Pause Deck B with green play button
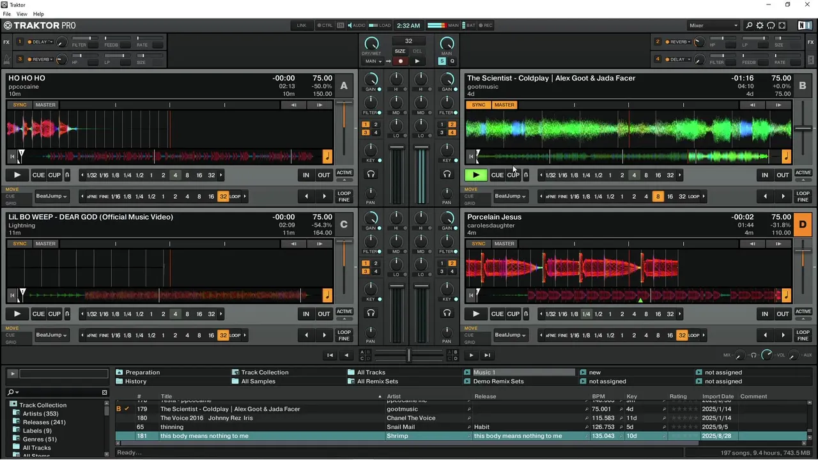This screenshot has height=460, width=818. pyautogui.click(x=475, y=175)
